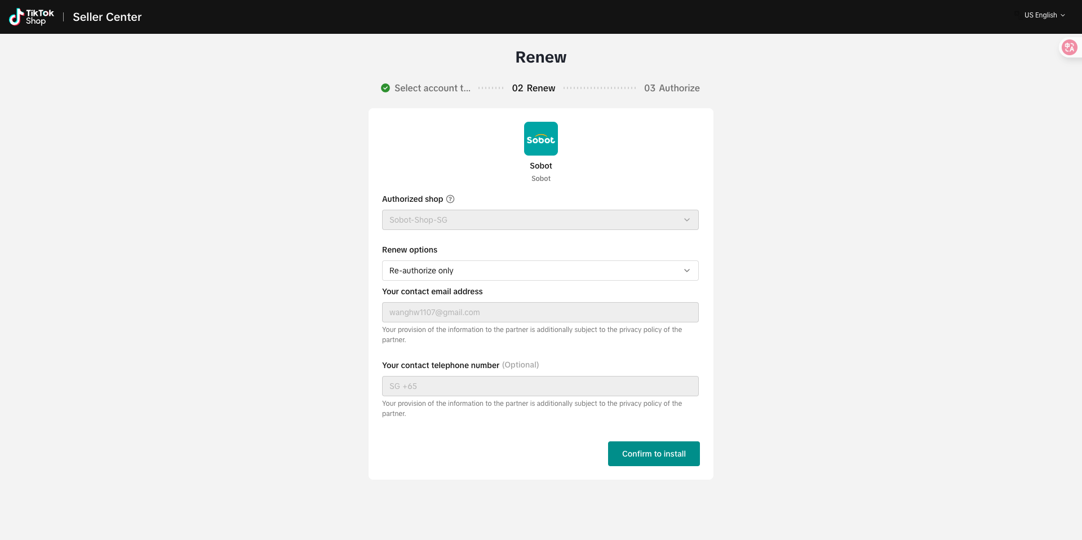Click the Sobot app logo
This screenshot has width=1082, height=540.
pos(540,139)
